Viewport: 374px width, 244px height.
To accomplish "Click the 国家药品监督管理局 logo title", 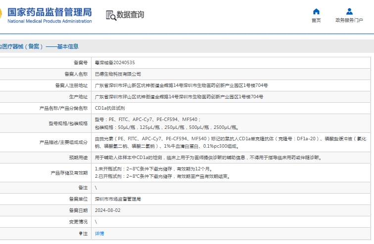I will pos(49,12).
